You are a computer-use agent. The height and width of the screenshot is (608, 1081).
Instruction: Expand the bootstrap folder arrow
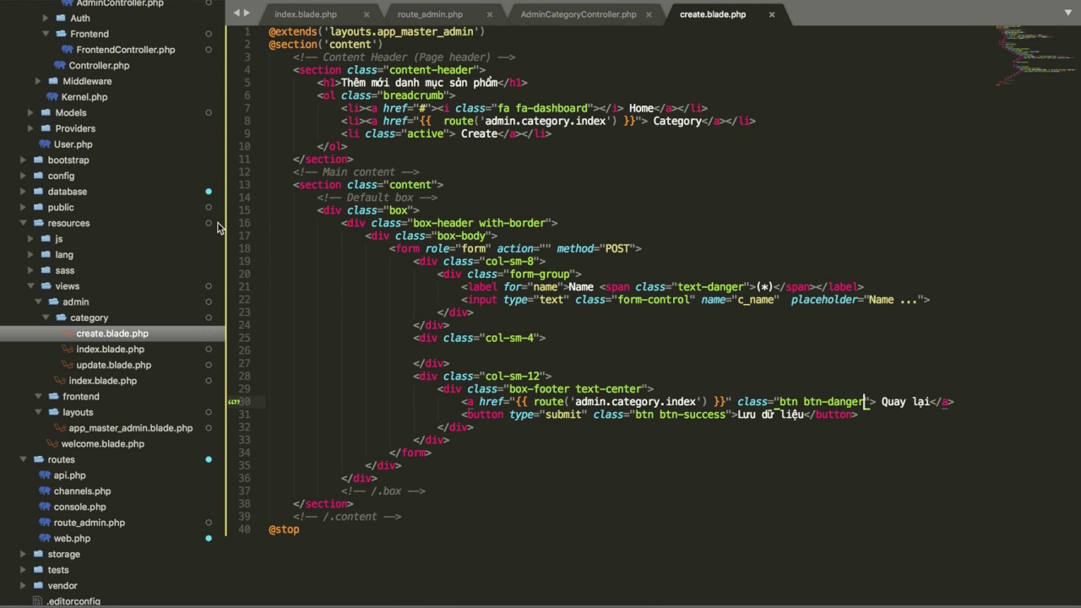click(23, 160)
